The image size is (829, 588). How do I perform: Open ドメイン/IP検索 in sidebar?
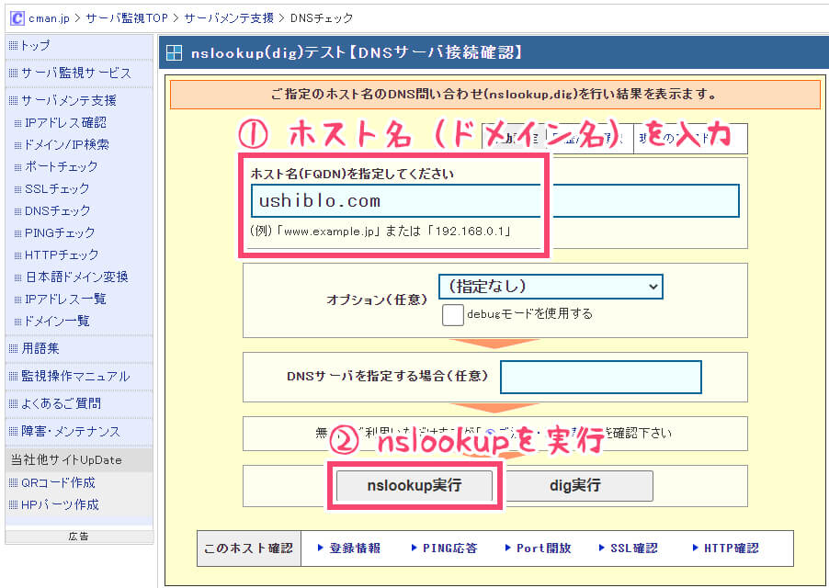(67, 145)
